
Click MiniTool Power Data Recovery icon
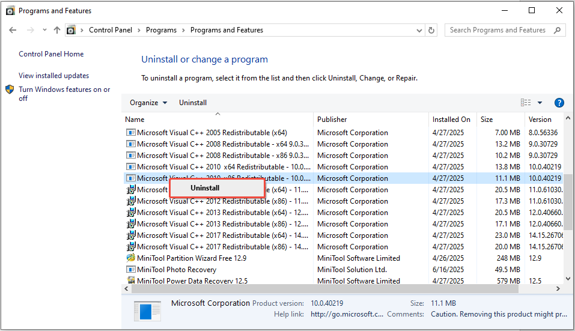tap(131, 280)
